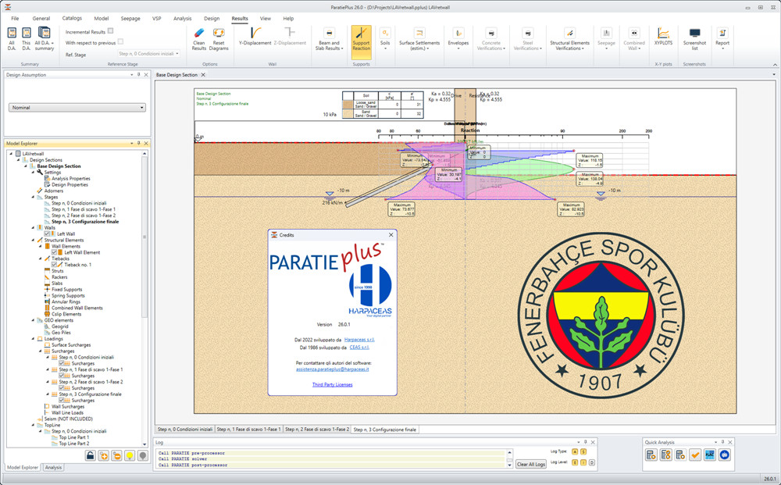Click the grey light bulb icon
Image resolution: width=781 pixels, height=485 pixels.
[143, 455]
